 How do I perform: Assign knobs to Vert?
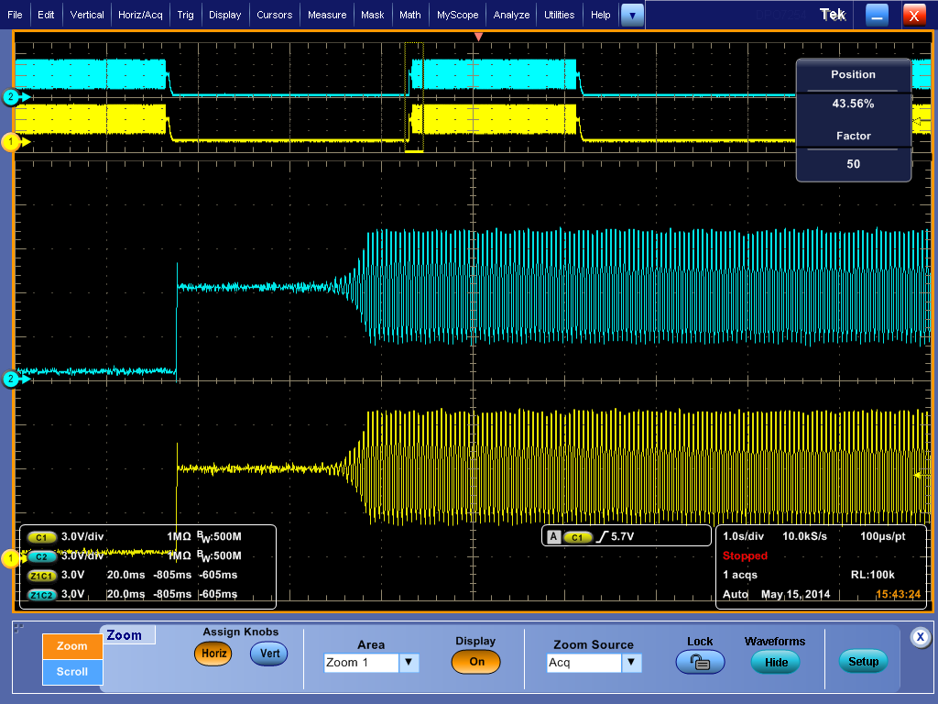pyautogui.click(x=268, y=654)
